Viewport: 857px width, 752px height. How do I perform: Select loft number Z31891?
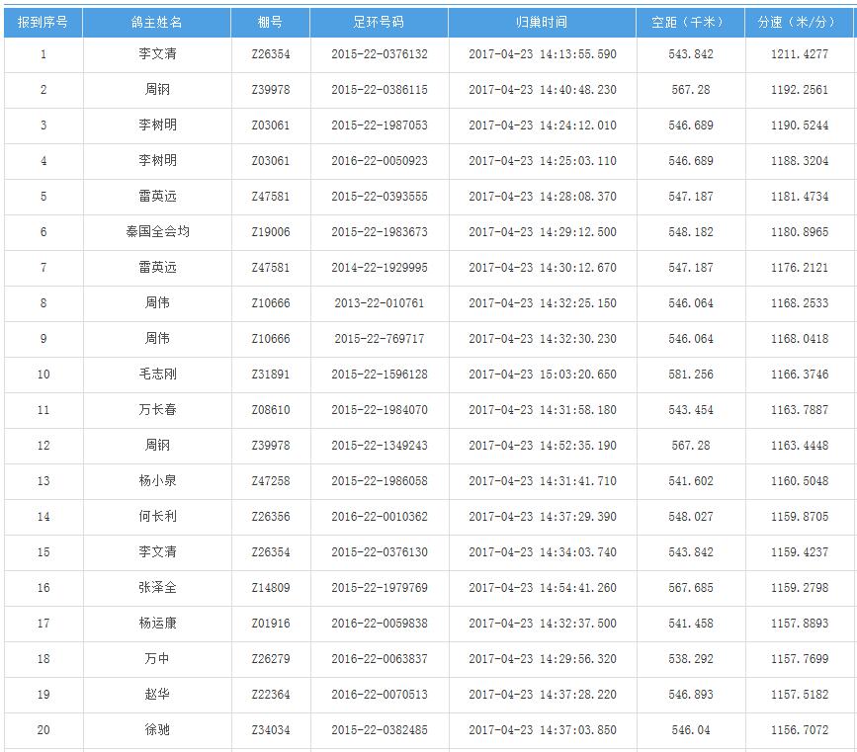click(x=270, y=375)
